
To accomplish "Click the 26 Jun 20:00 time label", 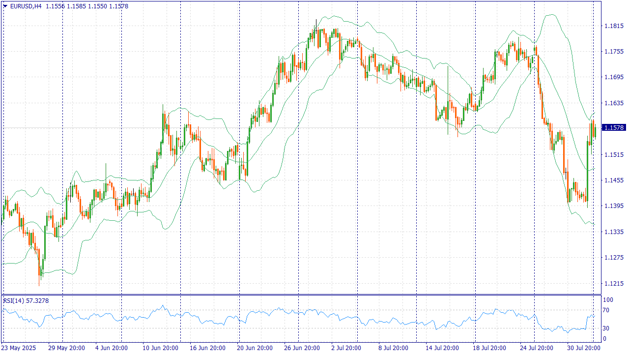I will coord(302,348).
